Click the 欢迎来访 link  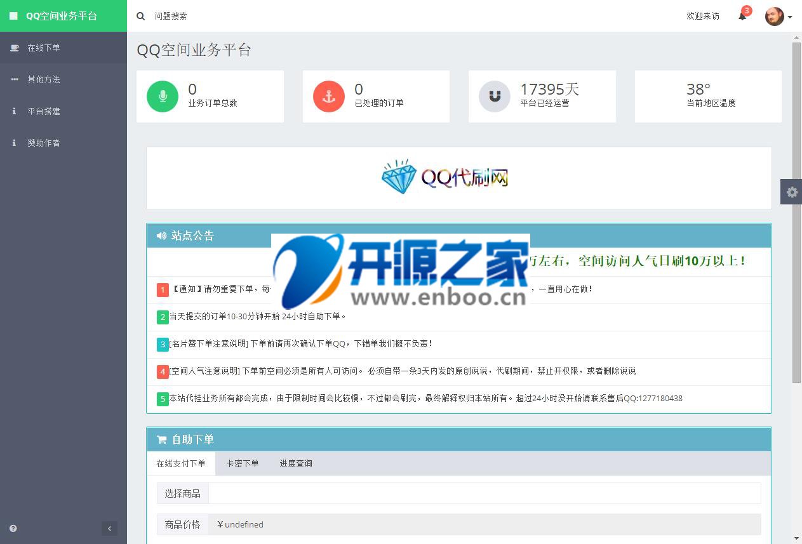(703, 16)
